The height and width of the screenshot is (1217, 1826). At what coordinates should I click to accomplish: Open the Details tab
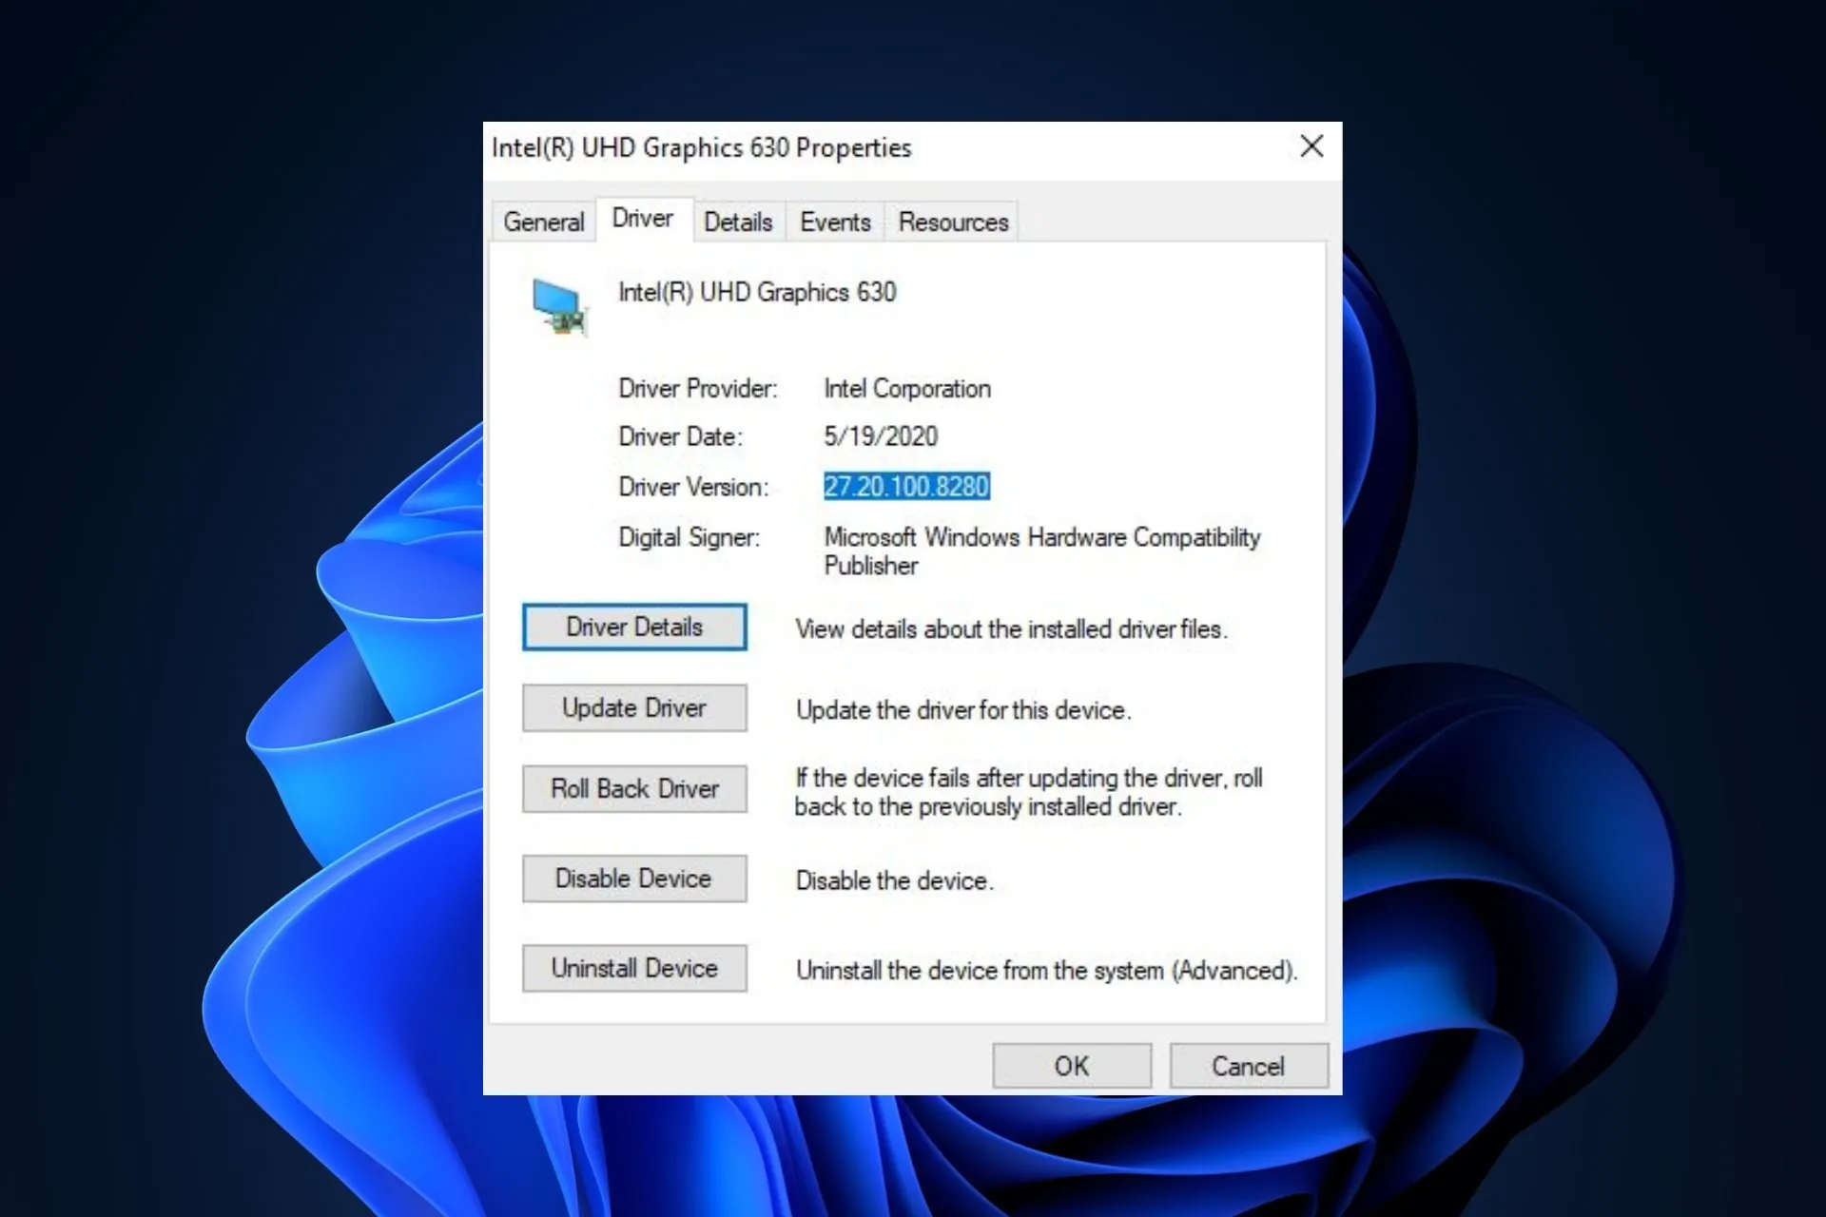click(x=738, y=222)
